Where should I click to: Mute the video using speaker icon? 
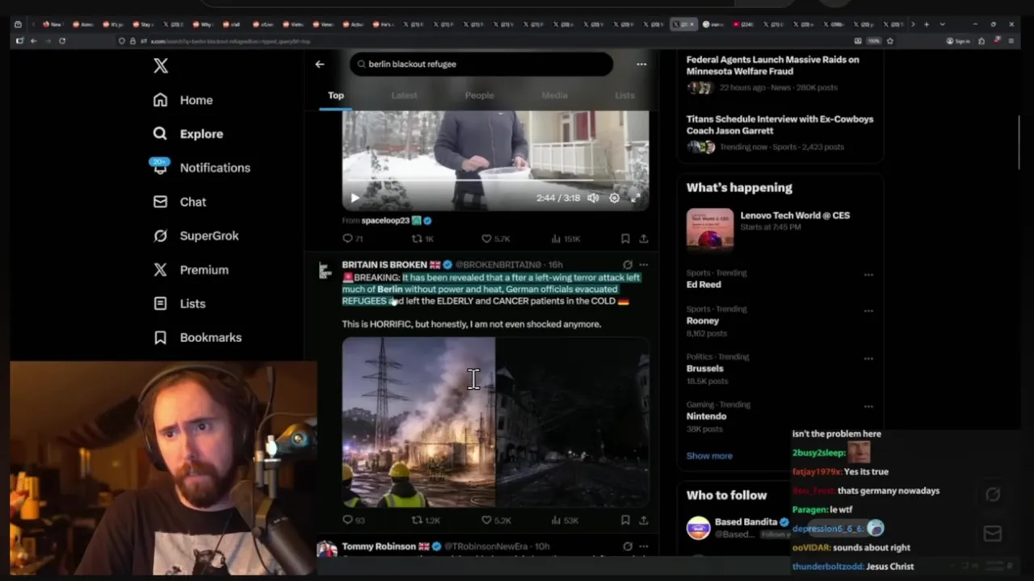593,198
